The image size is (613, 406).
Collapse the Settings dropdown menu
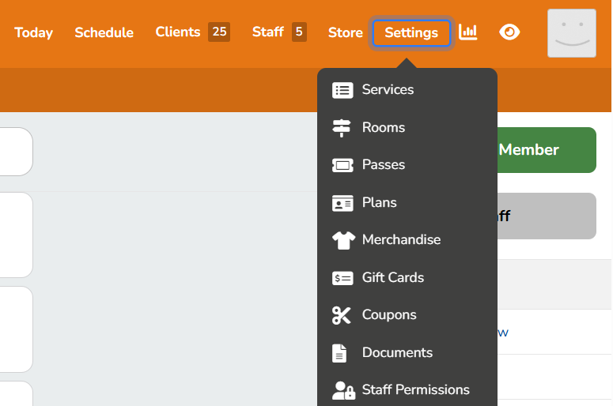click(411, 33)
